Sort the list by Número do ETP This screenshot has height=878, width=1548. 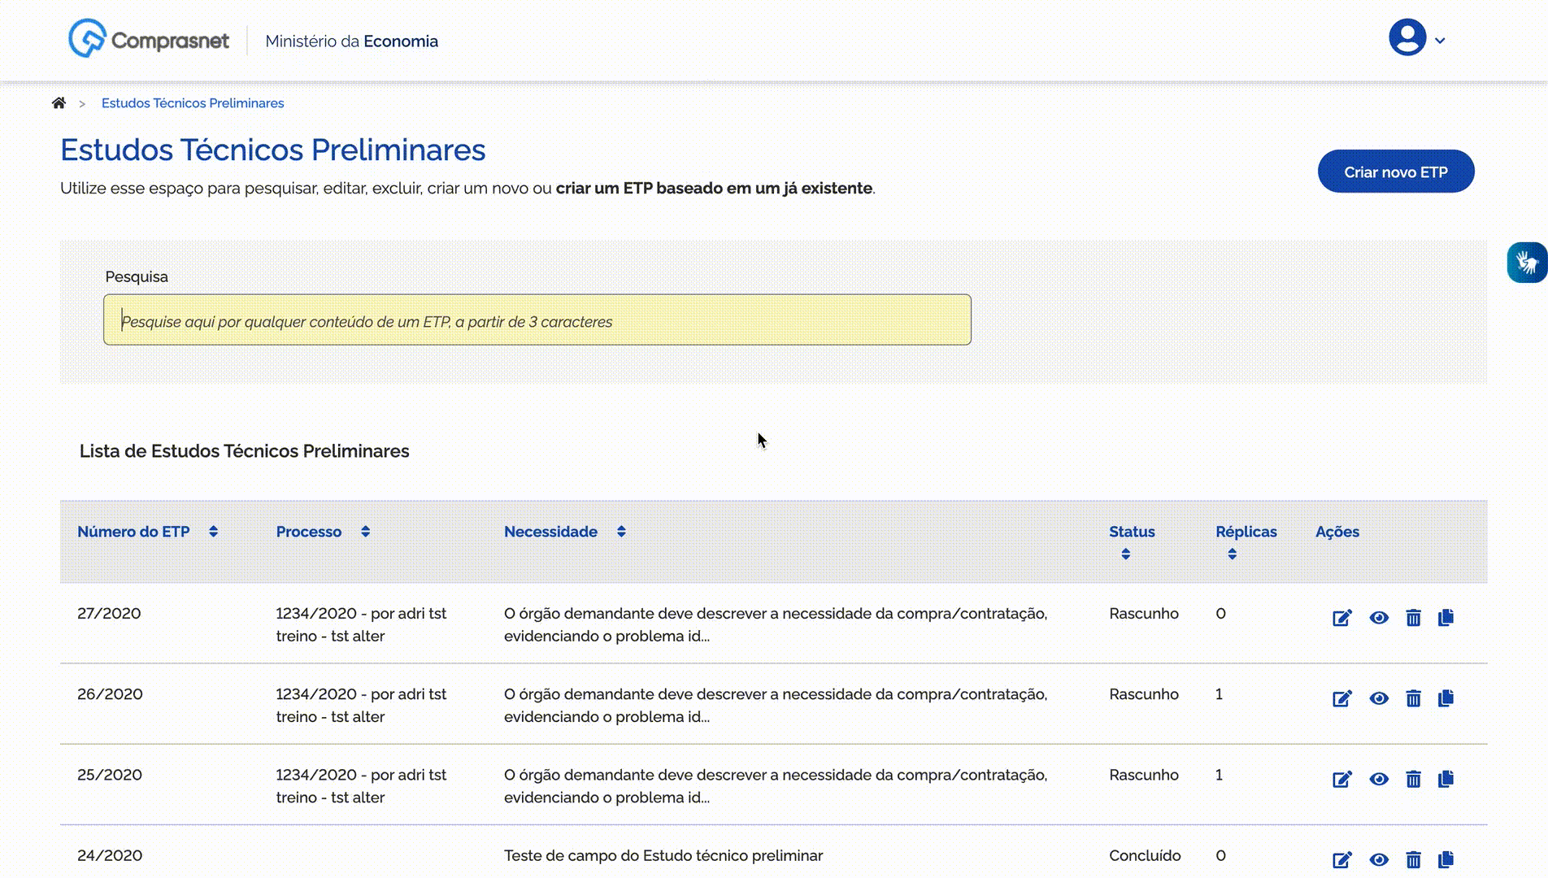(213, 532)
